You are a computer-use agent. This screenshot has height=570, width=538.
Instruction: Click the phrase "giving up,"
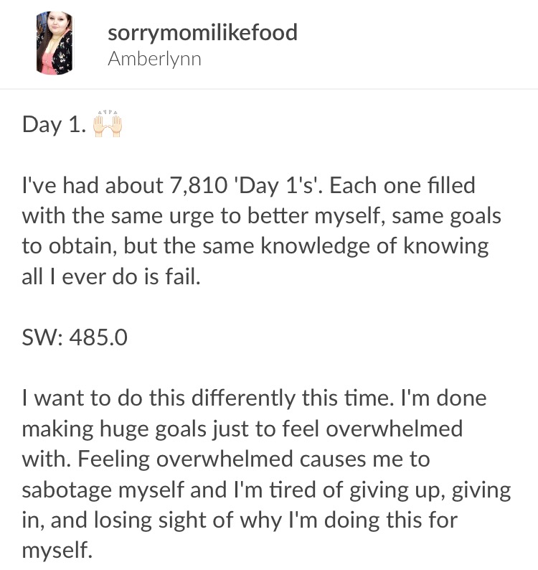coord(397,491)
